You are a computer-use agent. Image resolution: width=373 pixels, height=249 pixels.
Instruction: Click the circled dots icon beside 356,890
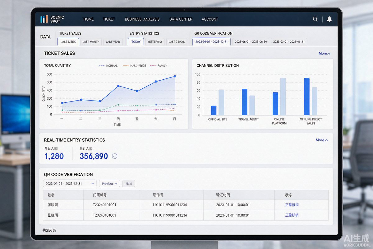click(115, 156)
